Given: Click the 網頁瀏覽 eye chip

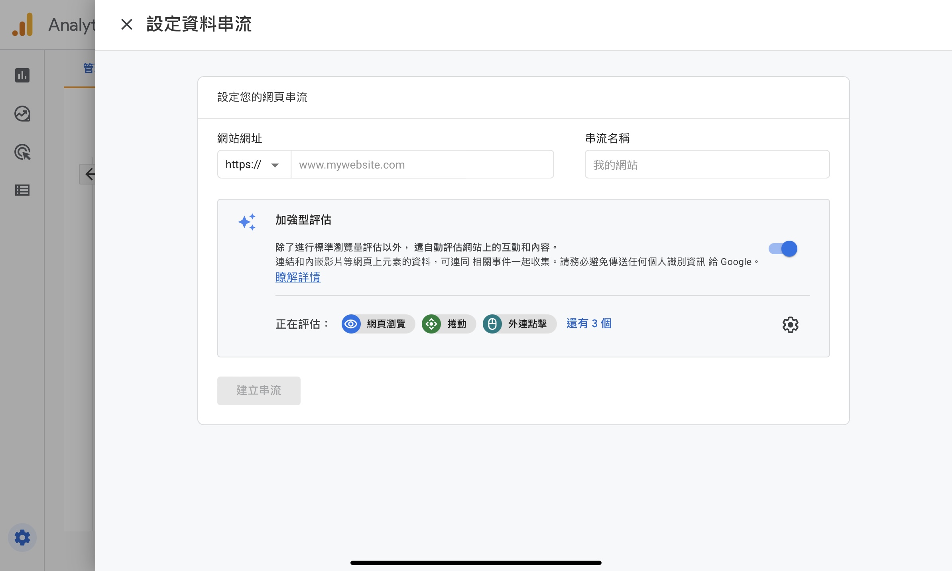Looking at the screenshot, I should pyautogui.click(x=378, y=324).
